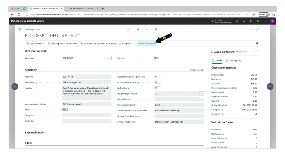Click Anzahl Kategorien value 2
Screen dimensions: 285x160
(256, 147)
